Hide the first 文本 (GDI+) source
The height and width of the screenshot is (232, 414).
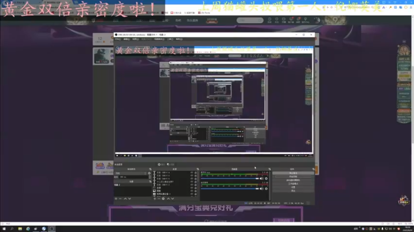[x=191, y=173]
